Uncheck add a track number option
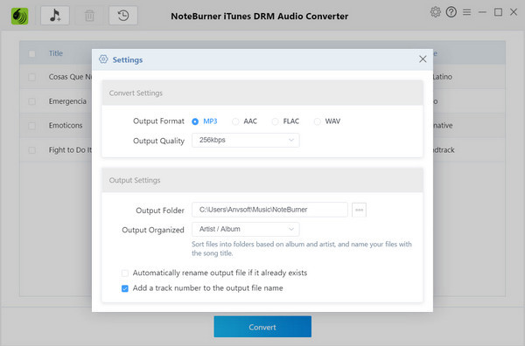The height and width of the screenshot is (346, 525). [x=125, y=288]
